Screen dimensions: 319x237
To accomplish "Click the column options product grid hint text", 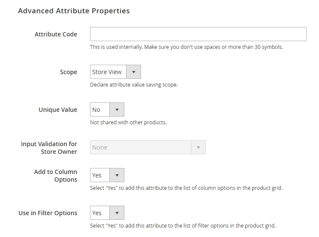I will coord(187,188).
